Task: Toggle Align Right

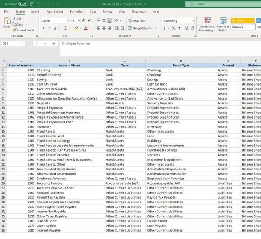Action: [x=110, y=28]
